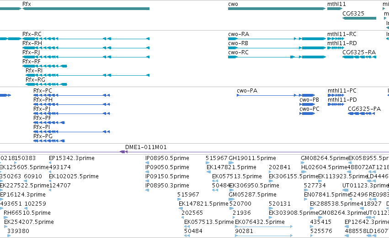Click the 435415 EST label
The height and width of the screenshot is (238, 389).
(321, 222)
